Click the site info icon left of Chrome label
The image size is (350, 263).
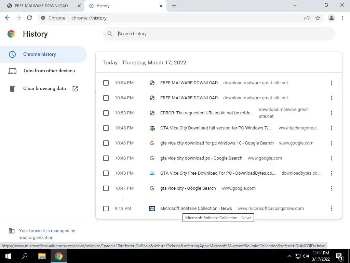[43, 18]
